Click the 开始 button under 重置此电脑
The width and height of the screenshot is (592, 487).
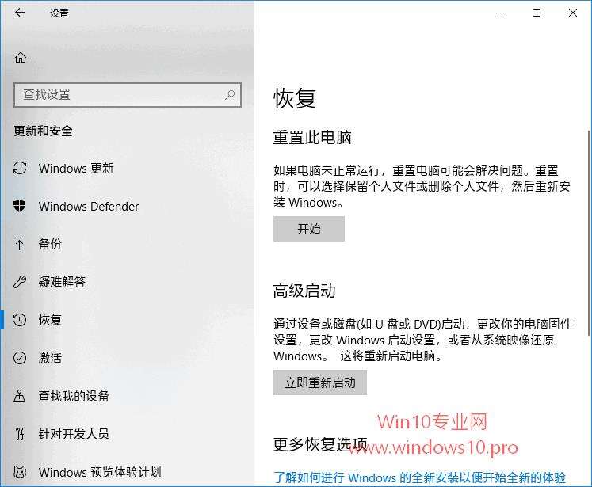(309, 229)
